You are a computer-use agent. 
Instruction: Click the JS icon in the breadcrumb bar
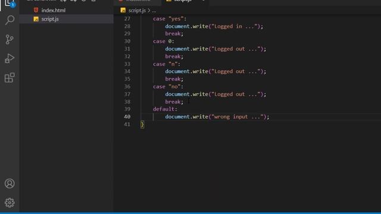click(123, 11)
